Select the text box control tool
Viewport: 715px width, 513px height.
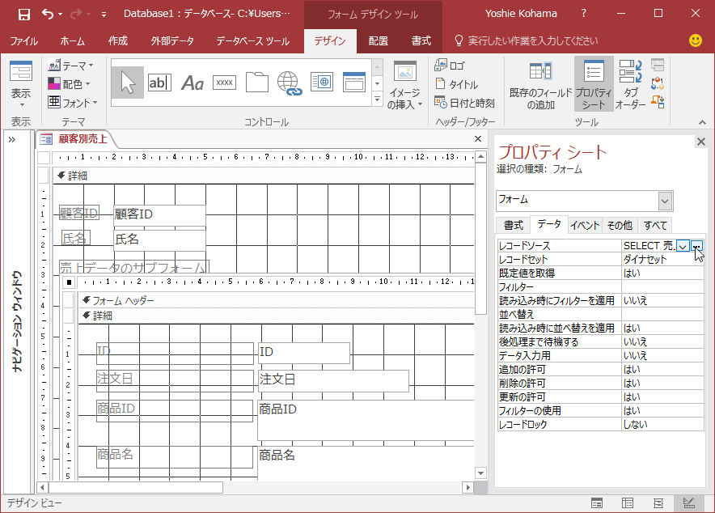[159, 82]
